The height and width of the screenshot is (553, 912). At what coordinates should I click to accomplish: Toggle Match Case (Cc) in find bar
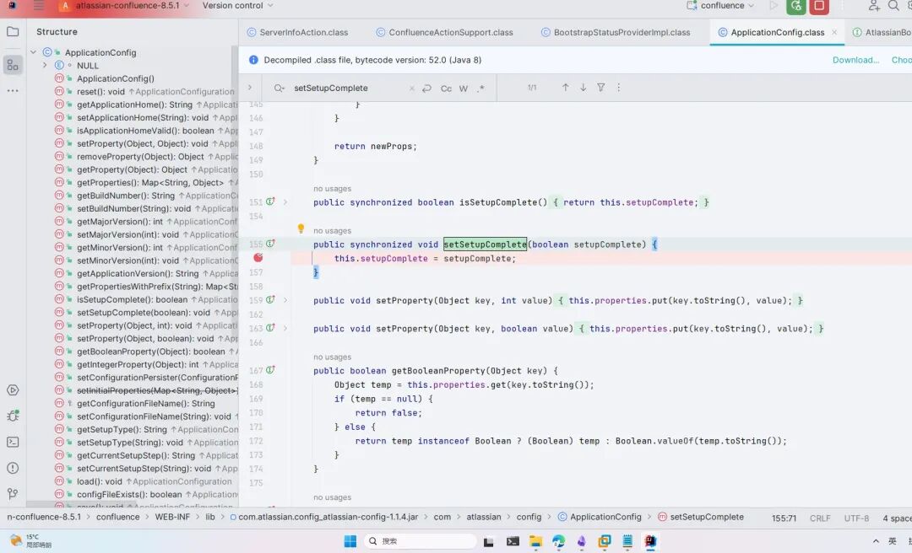pyautogui.click(x=446, y=89)
